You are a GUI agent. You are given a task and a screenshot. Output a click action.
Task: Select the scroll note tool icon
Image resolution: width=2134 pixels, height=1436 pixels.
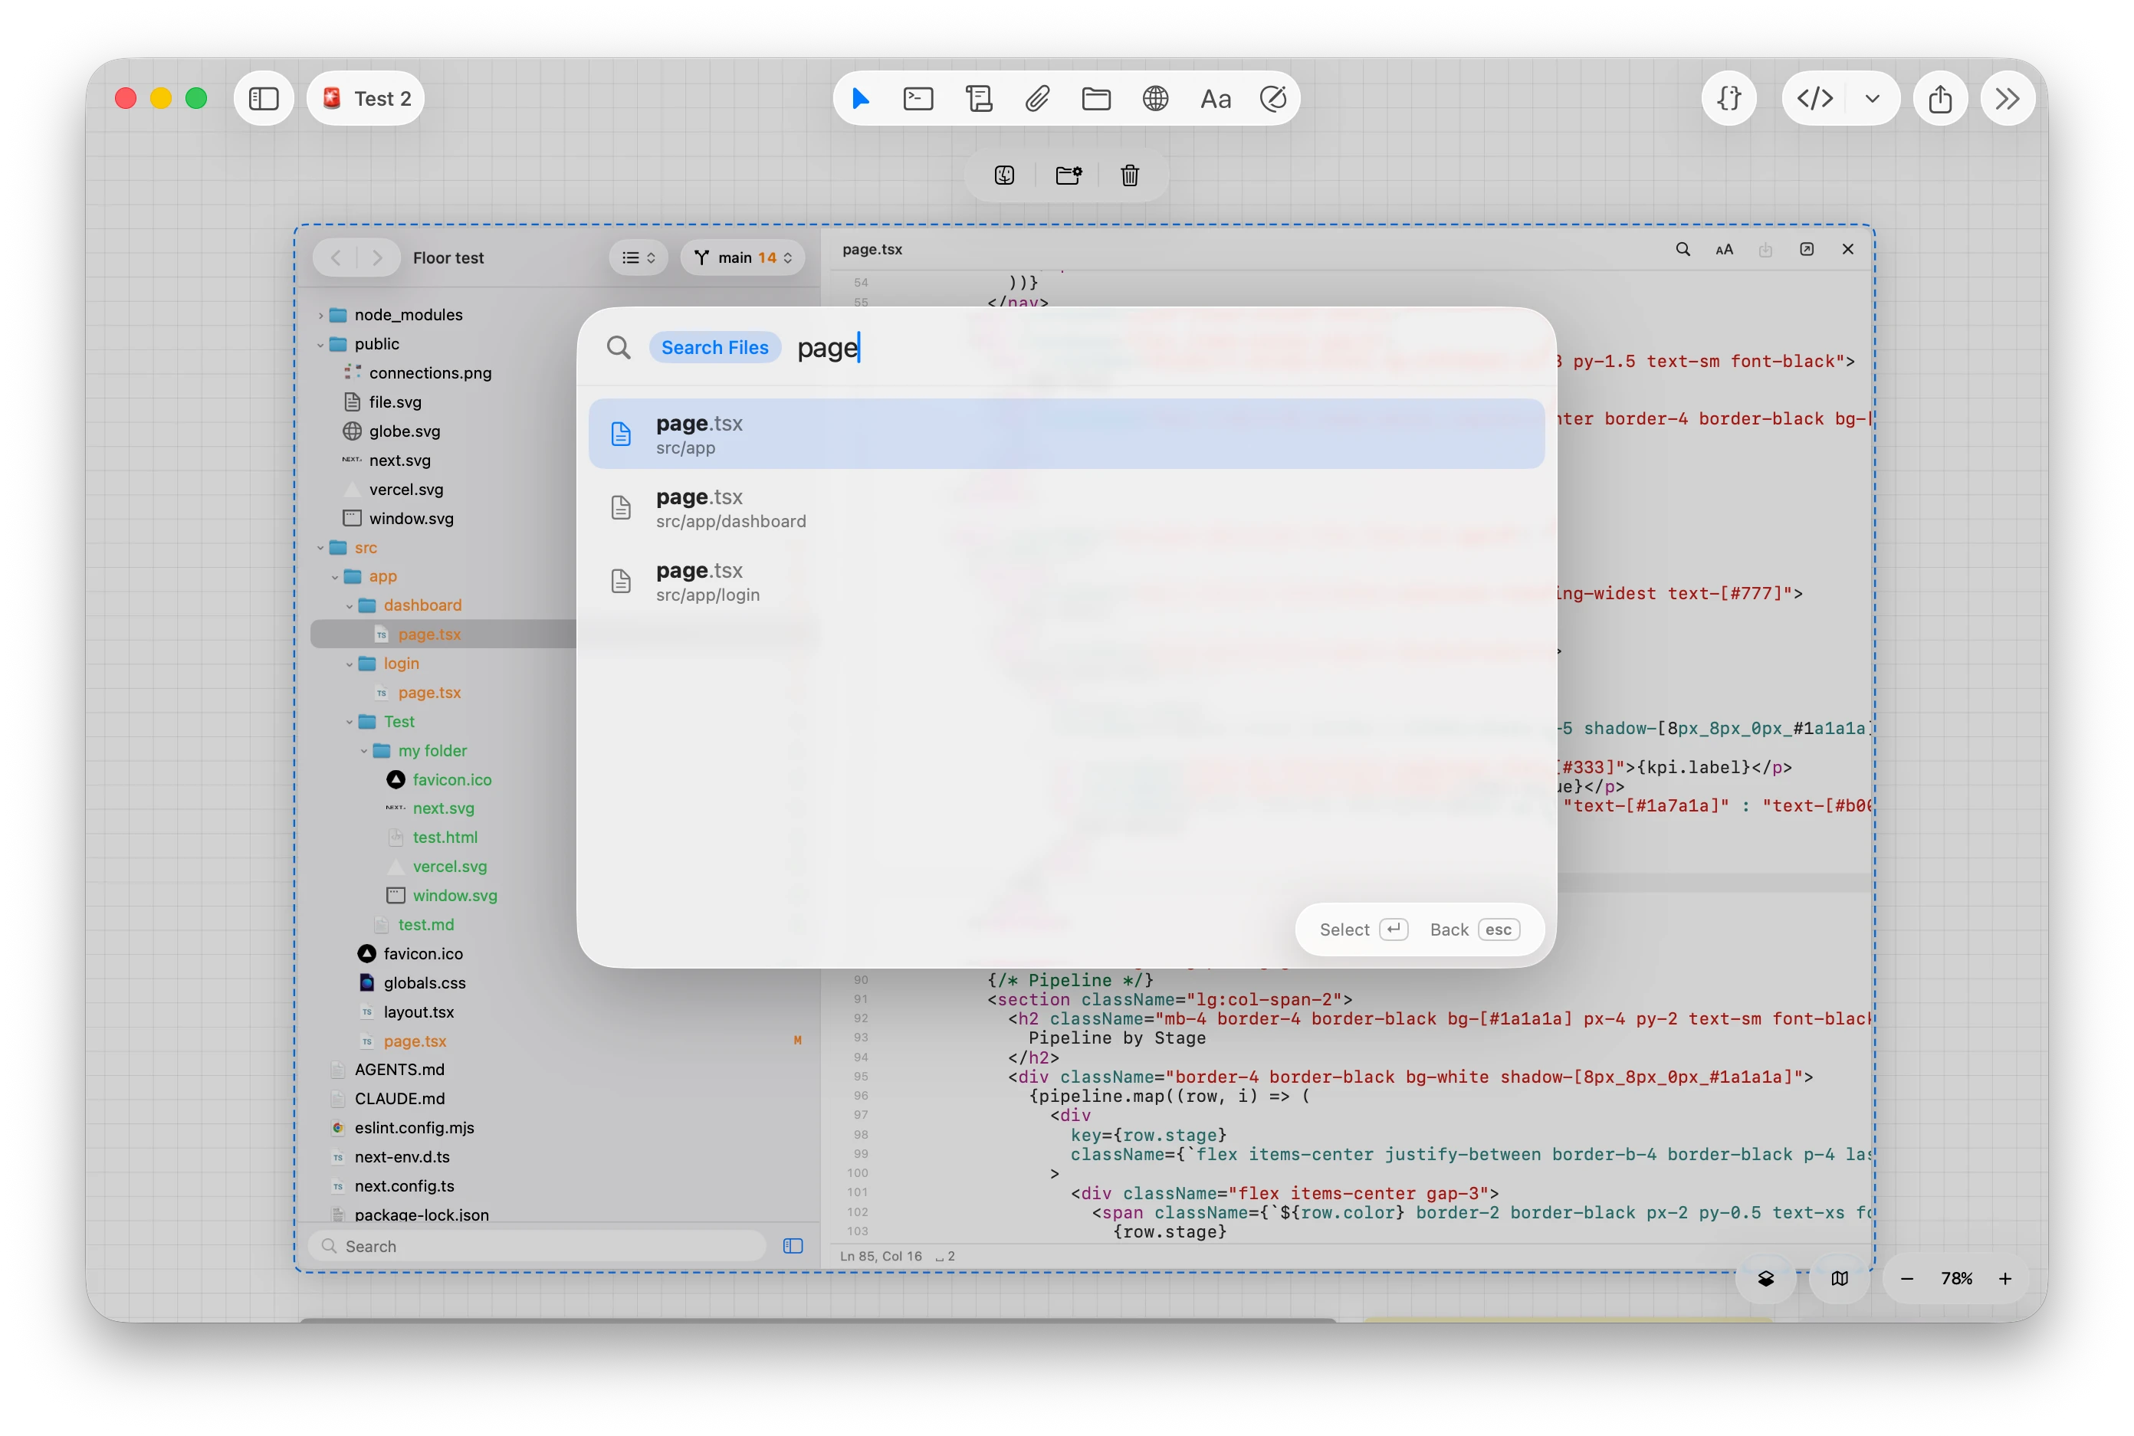[x=978, y=98]
